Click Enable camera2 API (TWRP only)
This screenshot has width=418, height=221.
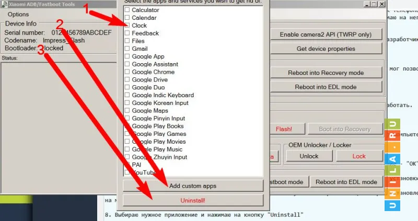[x=327, y=34]
